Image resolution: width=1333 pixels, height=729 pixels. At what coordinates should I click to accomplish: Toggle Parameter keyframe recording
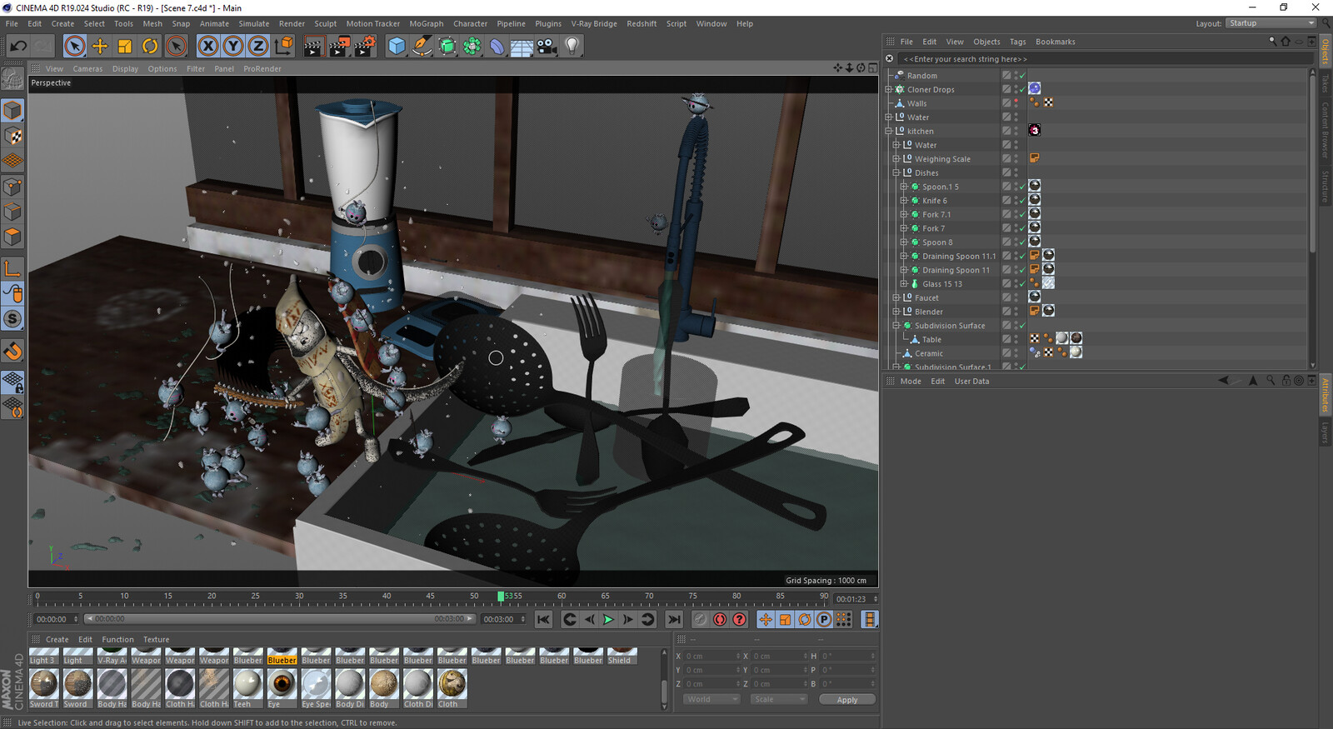click(x=824, y=619)
